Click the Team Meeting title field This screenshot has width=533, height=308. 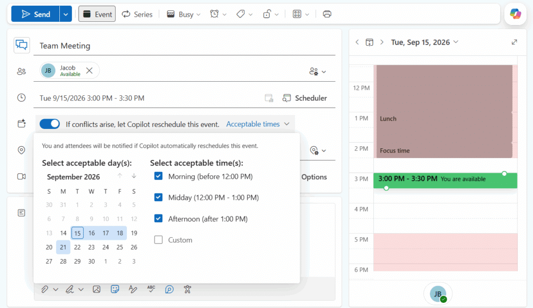(x=184, y=46)
